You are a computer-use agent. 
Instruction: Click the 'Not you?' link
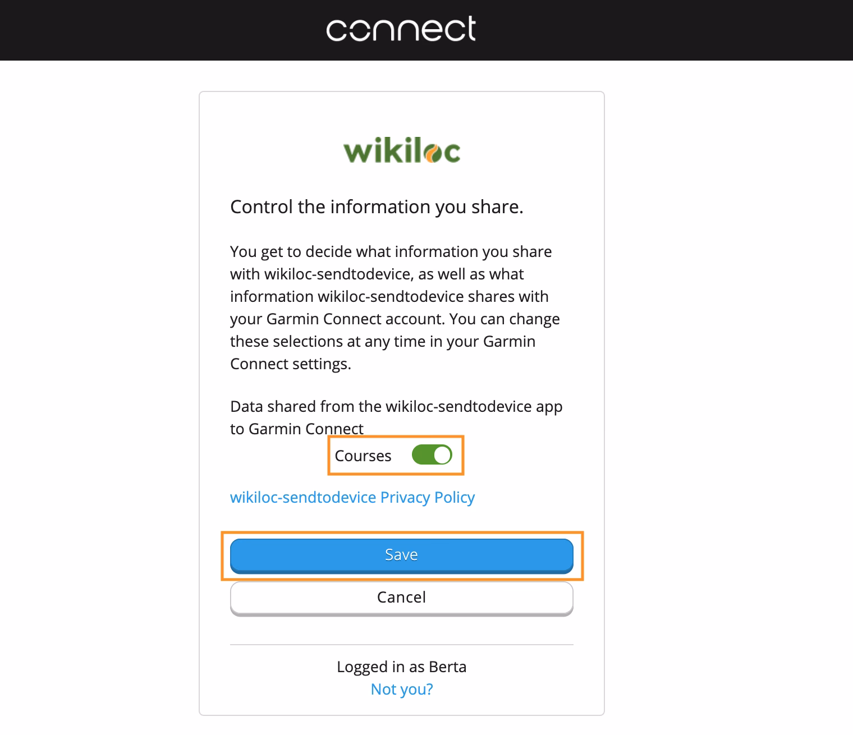pyautogui.click(x=401, y=689)
